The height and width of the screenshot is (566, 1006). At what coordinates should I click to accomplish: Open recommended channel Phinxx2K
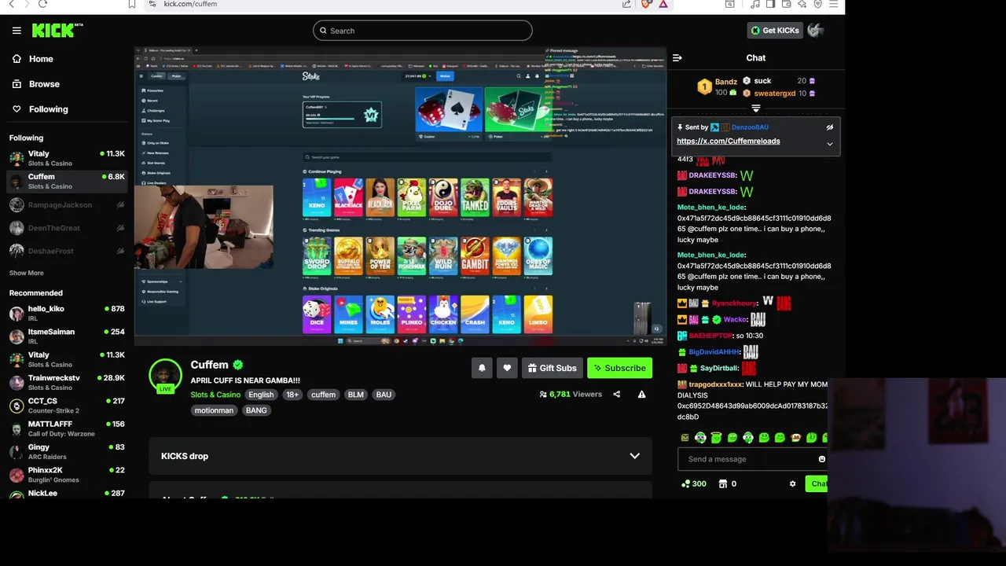66,474
